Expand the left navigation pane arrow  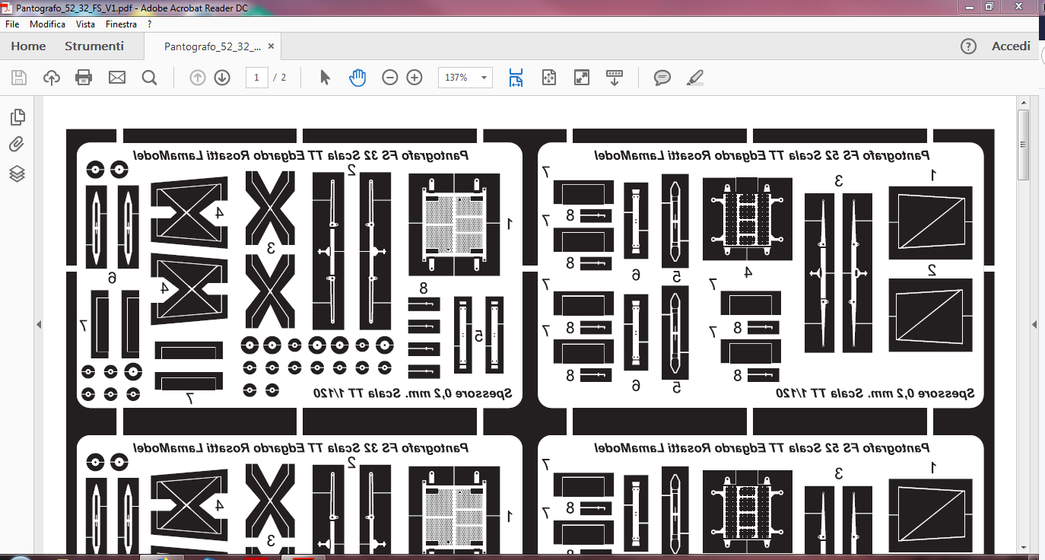tap(39, 325)
